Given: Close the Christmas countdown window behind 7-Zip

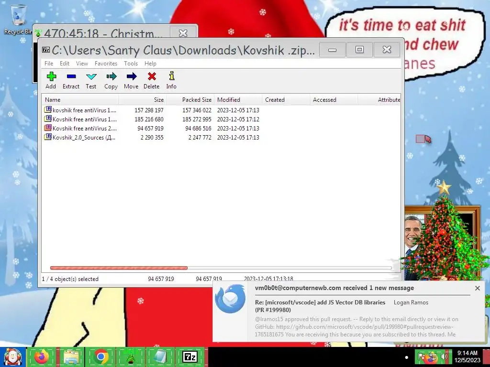Looking at the screenshot, I should click(183, 32).
